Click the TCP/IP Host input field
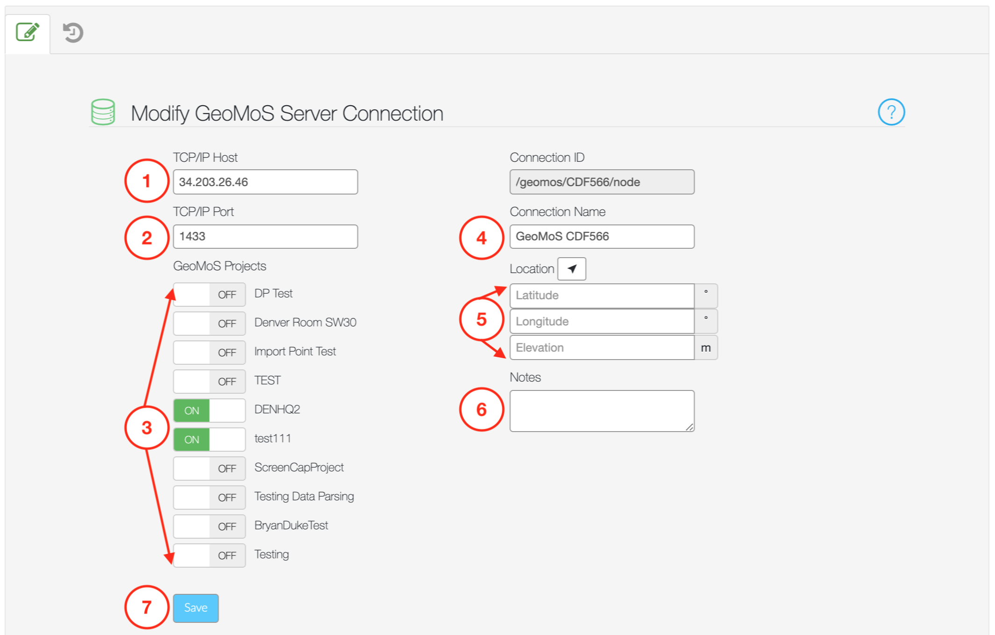 click(265, 182)
